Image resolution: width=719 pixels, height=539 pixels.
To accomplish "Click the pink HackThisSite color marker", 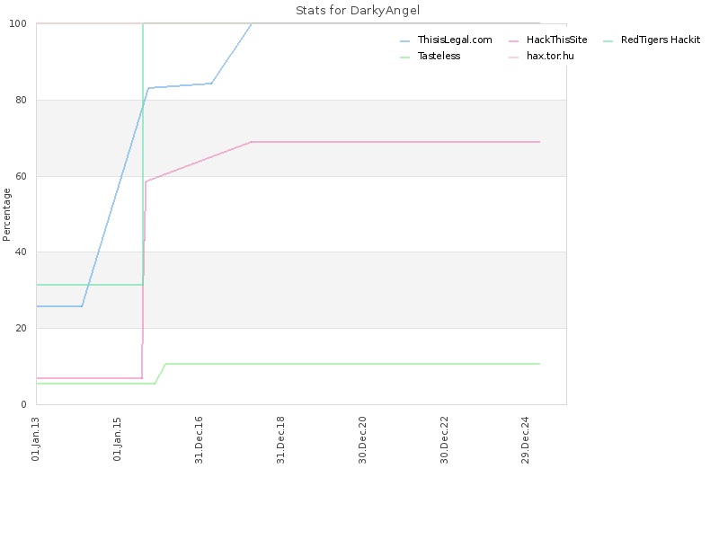I will (513, 41).
